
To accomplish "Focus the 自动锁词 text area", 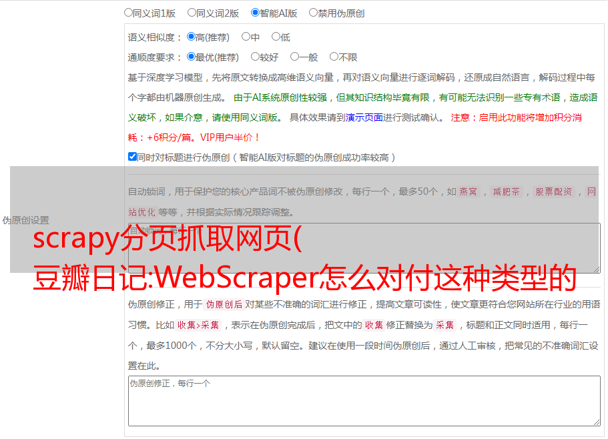I will tap(364, 248).
